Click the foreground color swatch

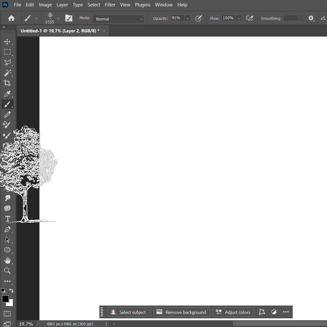[x=5, y=299]
